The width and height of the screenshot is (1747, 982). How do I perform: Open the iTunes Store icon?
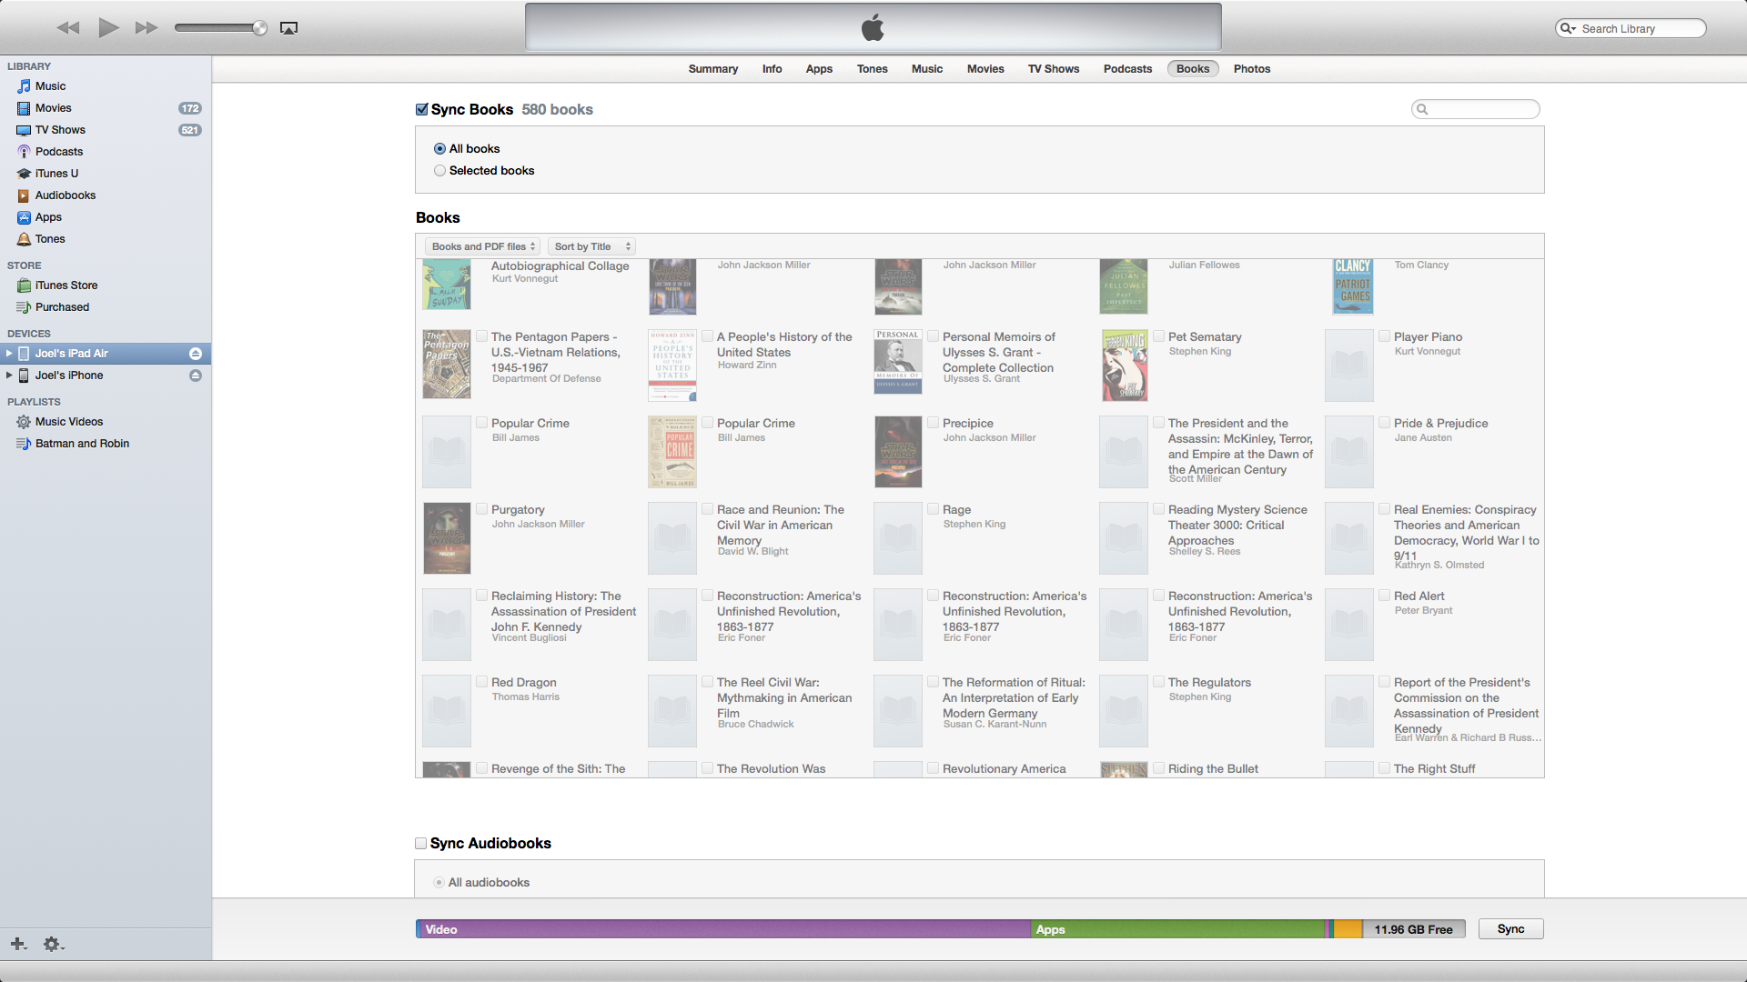pyautogui.click(x=24, y=286)
